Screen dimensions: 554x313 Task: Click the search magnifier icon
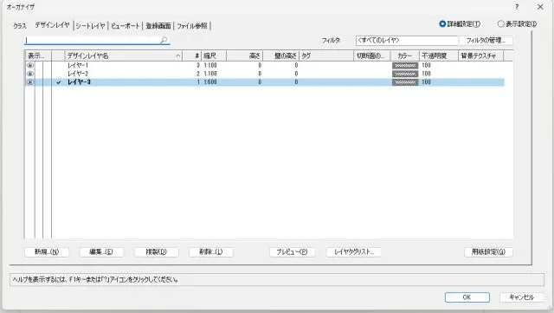[x=164, y=40]
